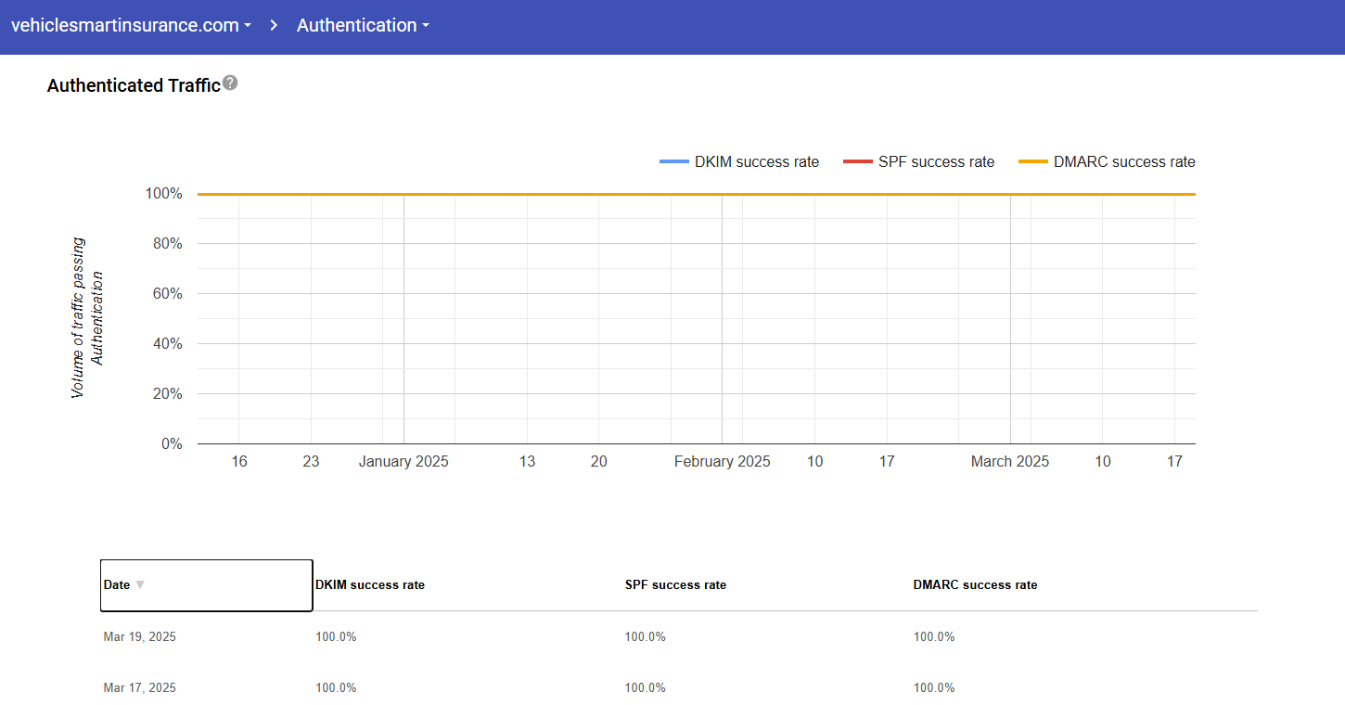Click January 2025 marker on chart axis
Screen dimensions: 1345x705
(x=403, y=462)
